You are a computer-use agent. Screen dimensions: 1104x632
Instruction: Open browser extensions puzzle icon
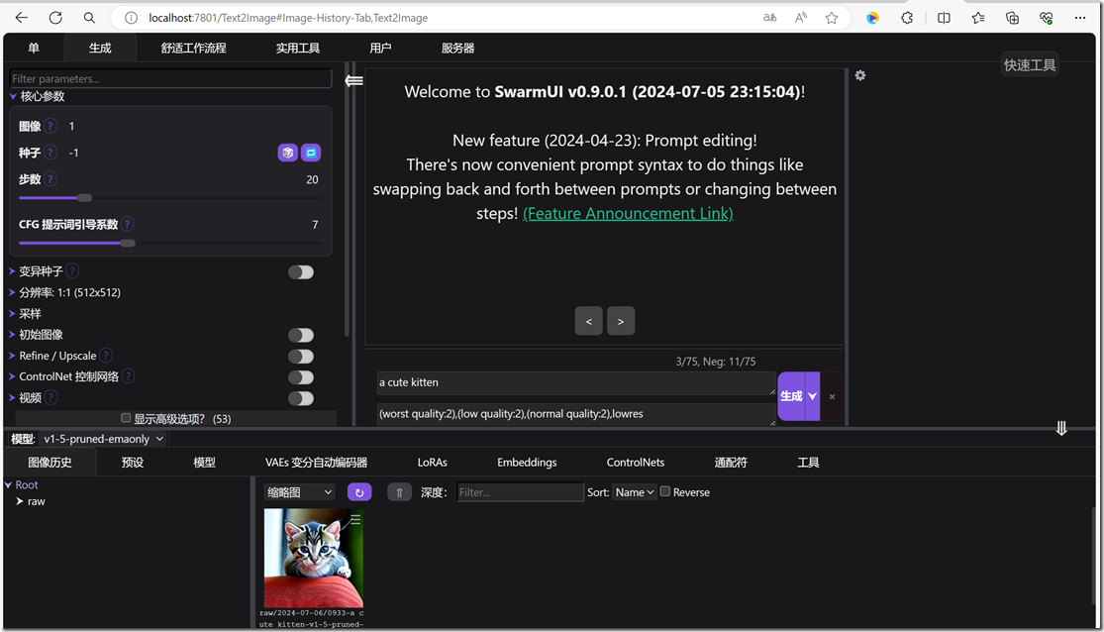tap(907, 18)
